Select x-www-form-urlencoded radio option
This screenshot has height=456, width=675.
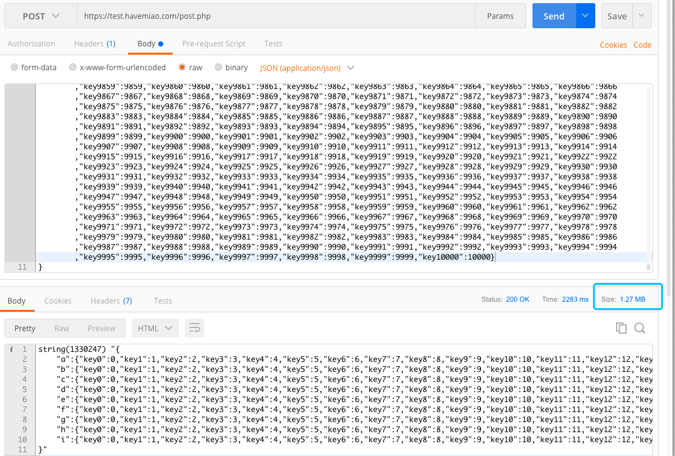tap(73, 67)
